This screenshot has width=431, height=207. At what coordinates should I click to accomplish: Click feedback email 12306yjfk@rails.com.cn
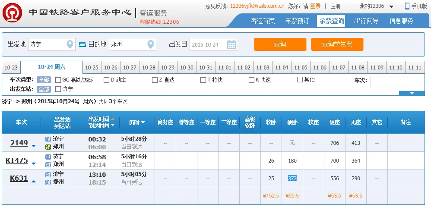pos(257,6)
